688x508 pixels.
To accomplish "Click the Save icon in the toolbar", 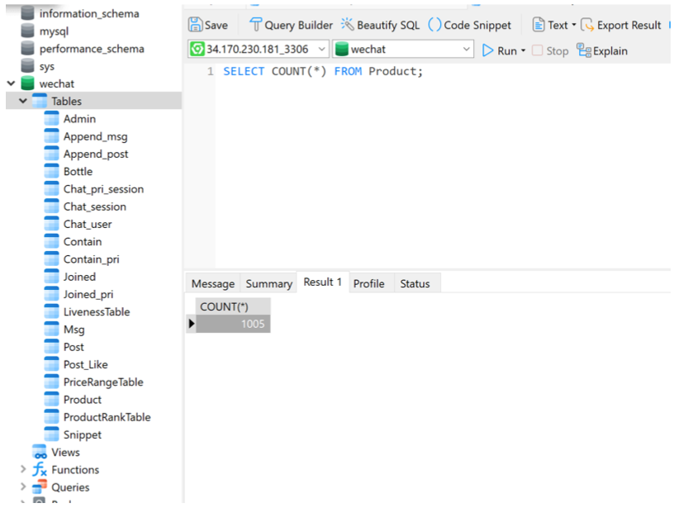I will (196, 25).
